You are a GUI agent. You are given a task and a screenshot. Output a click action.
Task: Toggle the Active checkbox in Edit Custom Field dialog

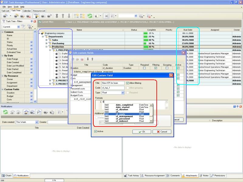96,131
